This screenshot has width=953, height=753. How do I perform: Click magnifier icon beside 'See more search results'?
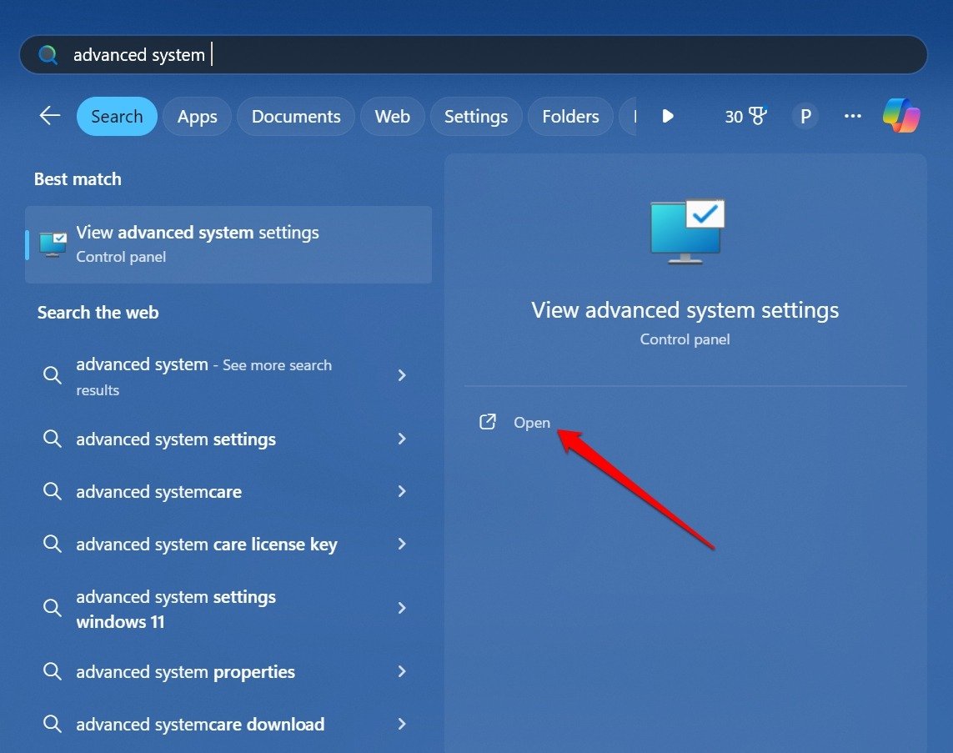[x=53, y=375]
